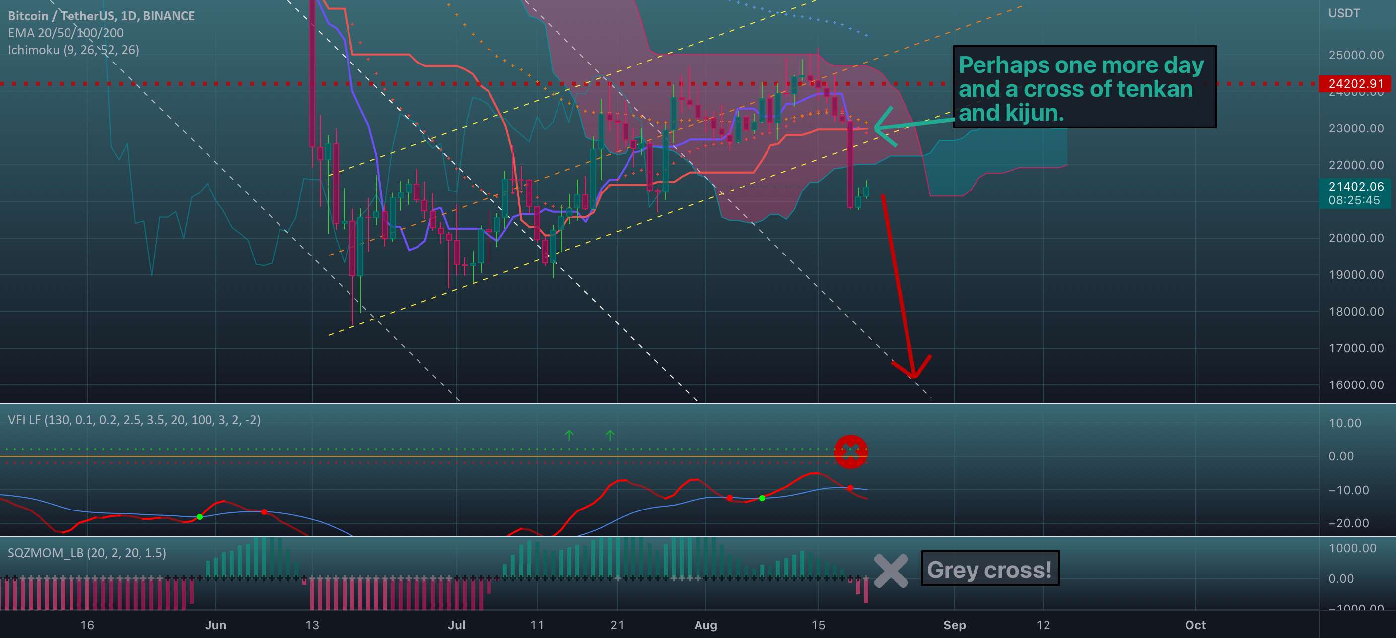Click the second green up-arrow signal in VFI pane
Screen dimensions: 1396x638
[x=610, y=435]
